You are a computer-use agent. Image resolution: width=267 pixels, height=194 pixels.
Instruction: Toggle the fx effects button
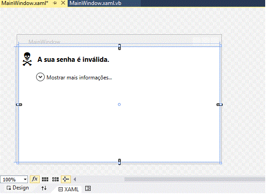[35, 180]
